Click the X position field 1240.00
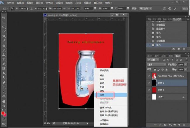Viewport: 190px width, 128px height. [x=24, y=8]
